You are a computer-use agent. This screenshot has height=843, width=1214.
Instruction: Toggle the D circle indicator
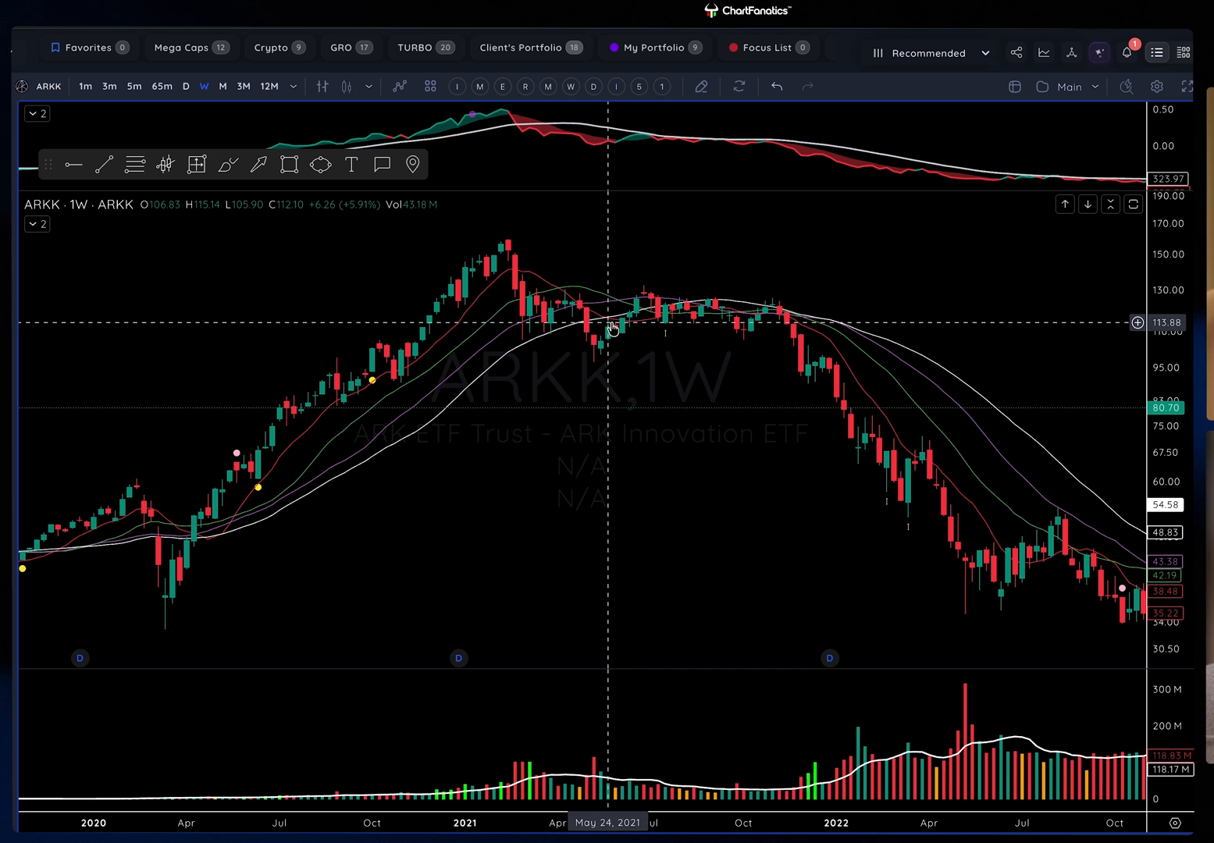click(593, 87)
